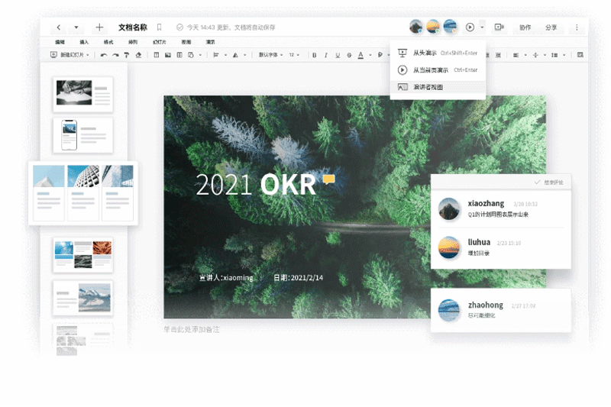Toggle bold formatting

coord(314,55)
